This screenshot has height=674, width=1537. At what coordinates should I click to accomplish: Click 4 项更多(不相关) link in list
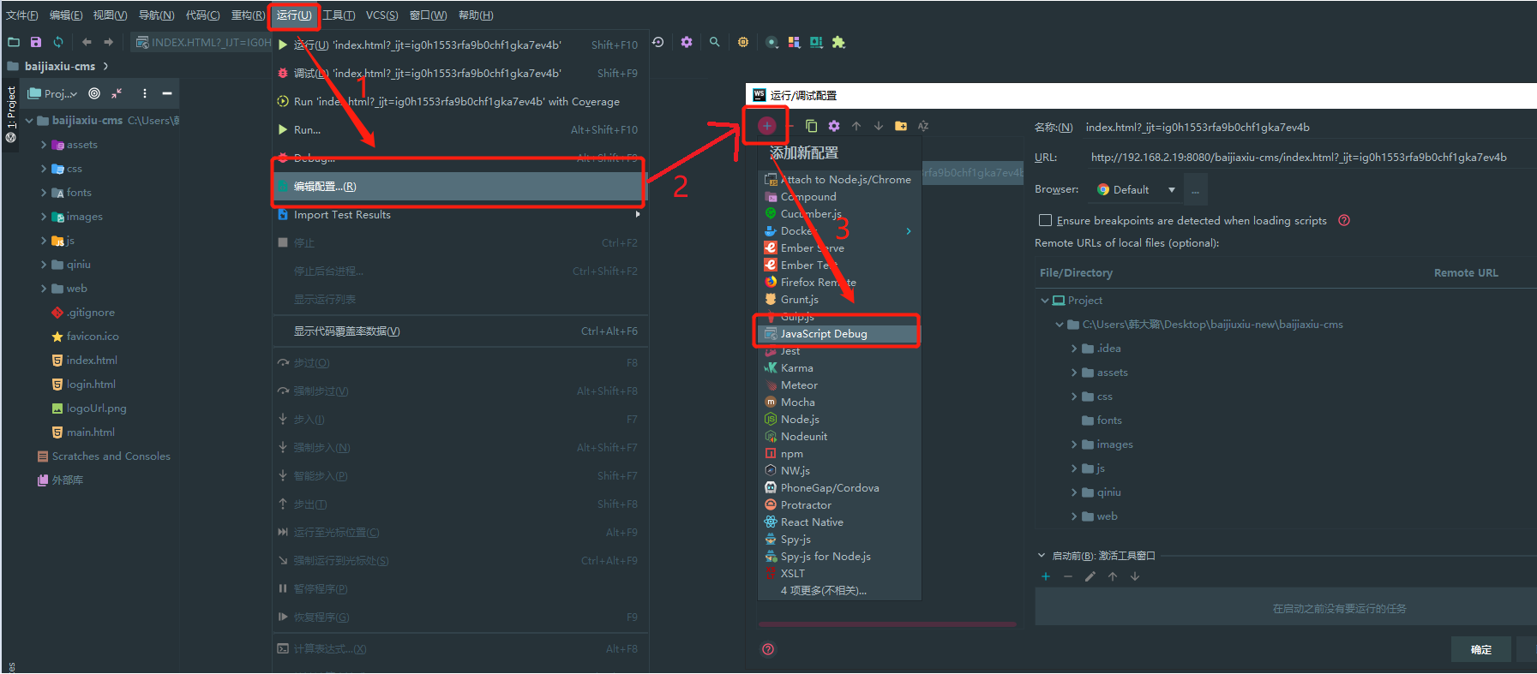tap(824, 591)
